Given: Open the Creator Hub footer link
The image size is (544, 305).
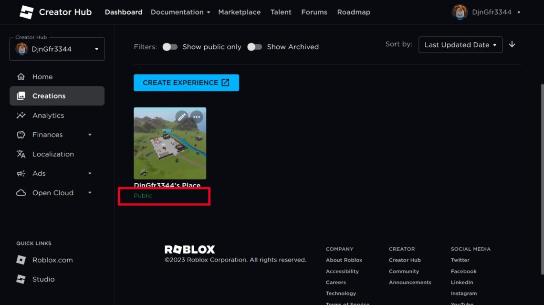Looking at the screenshot, I should (405, 260).
